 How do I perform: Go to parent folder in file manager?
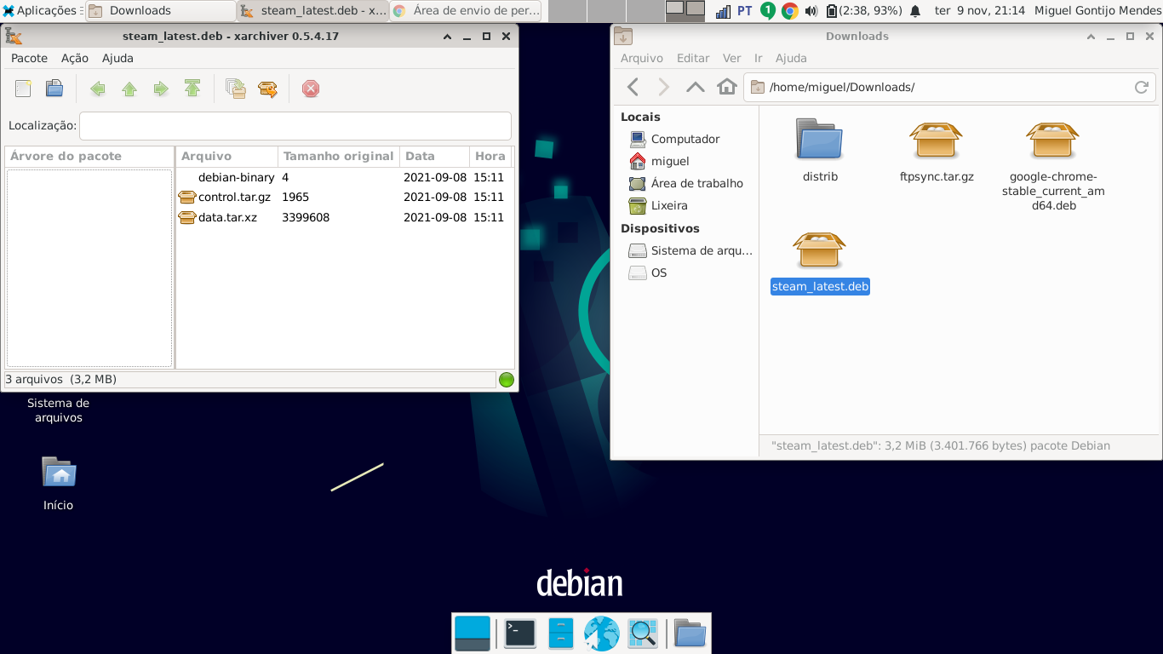(x=696, y=87)
